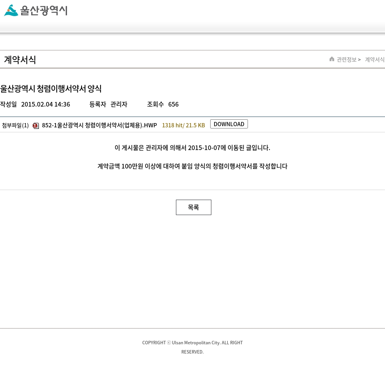Select the 조회수 value 656
The width and height of the screenshot is (385, 367).
pyautogui.click(x=173, y=105)
